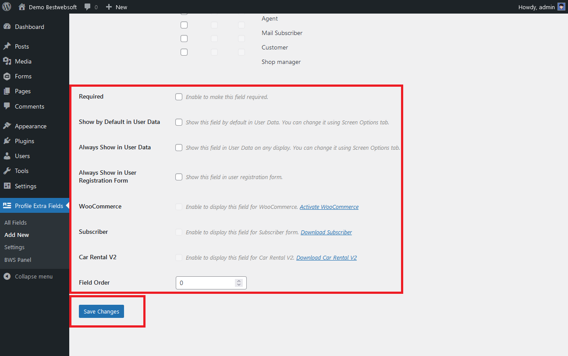
Task: Open the WordPress logo menu
Action: [7, 7]
